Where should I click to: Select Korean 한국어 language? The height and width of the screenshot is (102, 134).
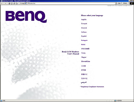tap(84, 70)
